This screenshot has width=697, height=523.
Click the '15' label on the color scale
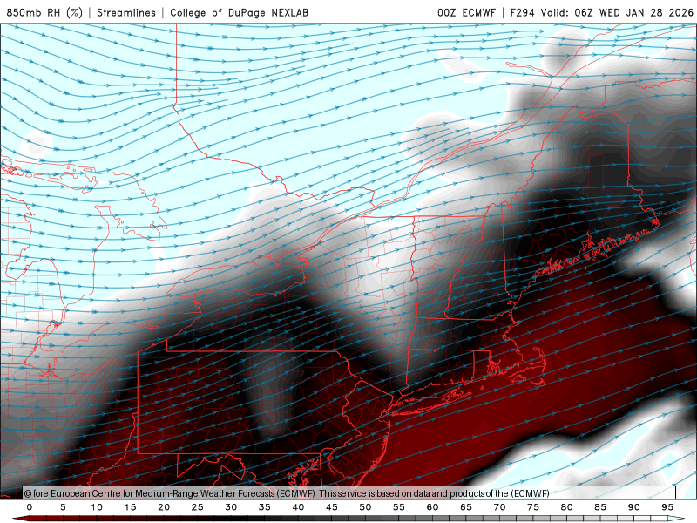coord(130,507)
